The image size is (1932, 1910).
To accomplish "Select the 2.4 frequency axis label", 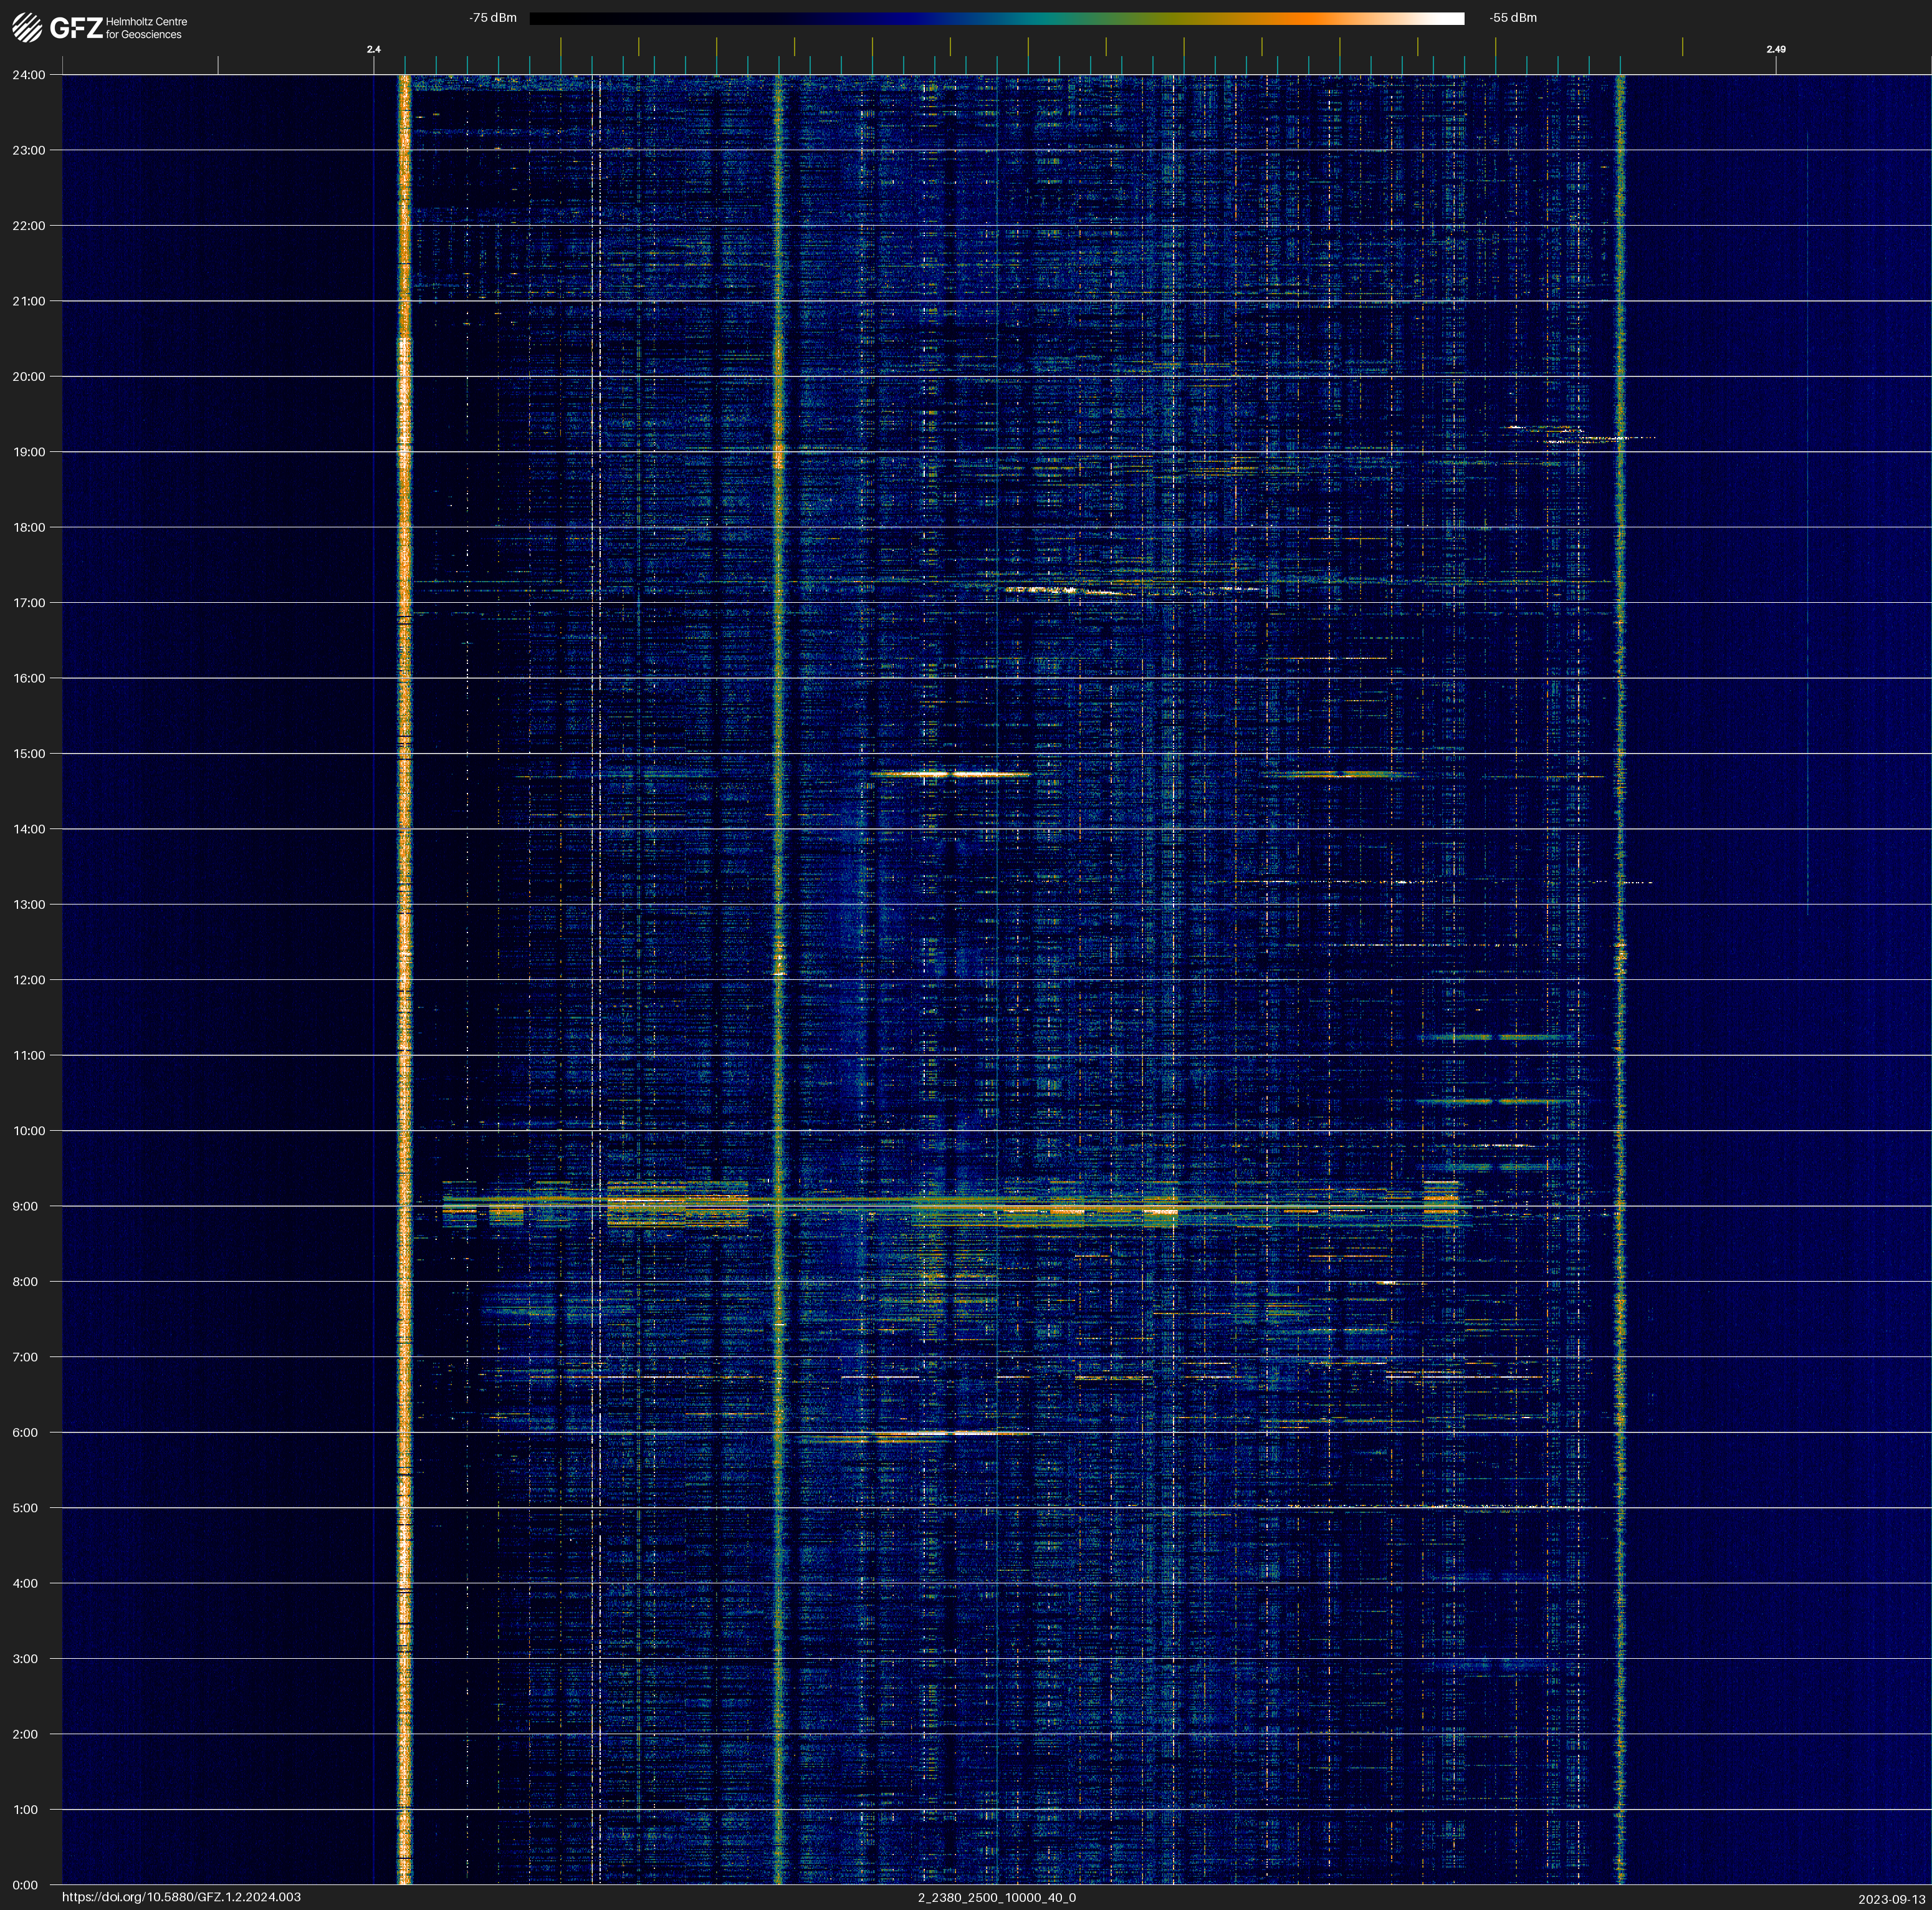I will 374,49.
